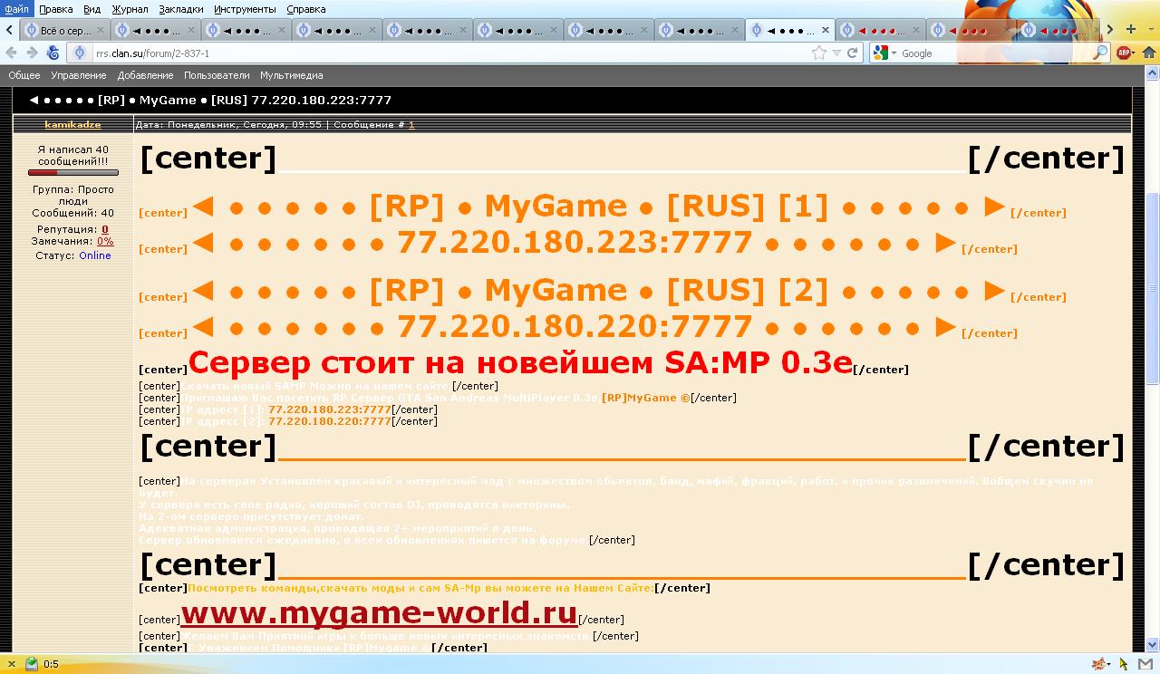Open the Google search engine selector
Screen dimensions: 1160x674
884,53
